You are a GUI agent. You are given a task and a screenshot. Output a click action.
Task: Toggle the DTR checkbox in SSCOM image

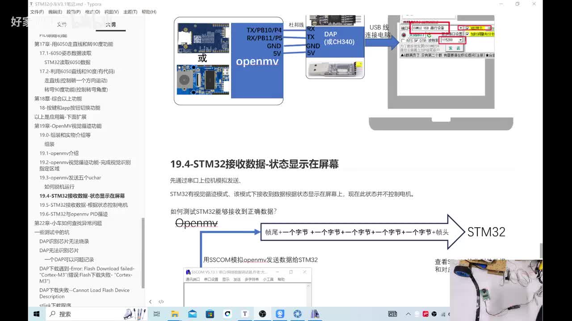416,41
